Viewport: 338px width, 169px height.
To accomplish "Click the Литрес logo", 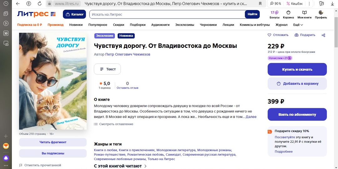I will pyautogui.click(x=36, y=14).
